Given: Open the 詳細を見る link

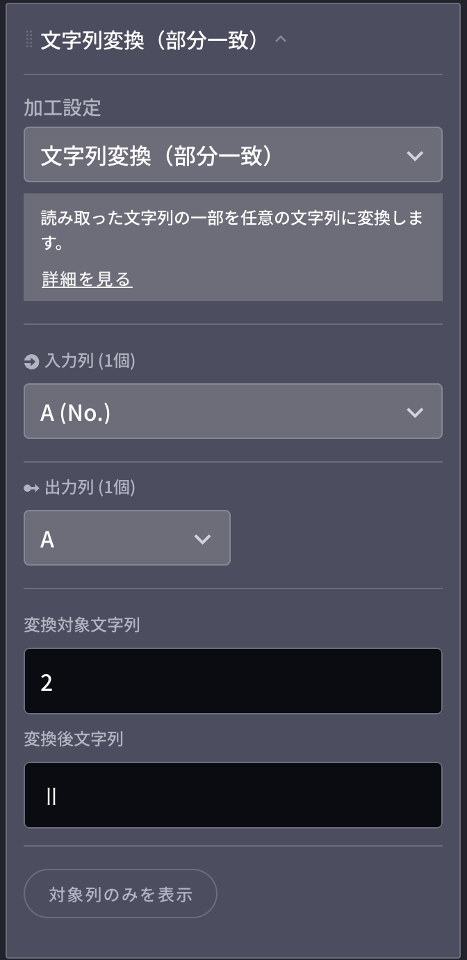Looking at the screenshot, I should point(87,280).
